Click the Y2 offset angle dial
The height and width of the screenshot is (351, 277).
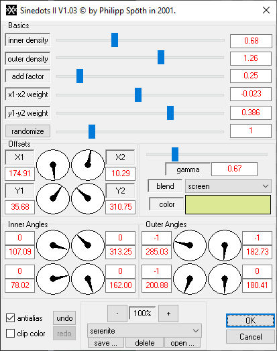point(88,198)
